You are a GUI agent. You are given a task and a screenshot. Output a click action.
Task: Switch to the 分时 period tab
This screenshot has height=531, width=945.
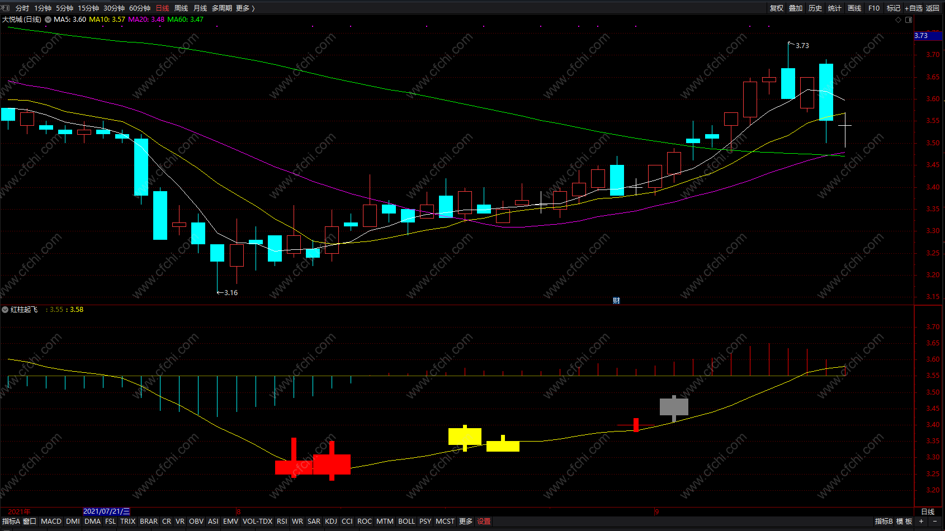22,8
